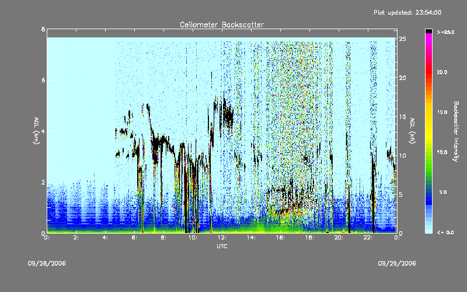Click the '10:' hour tick on the UTC axis
The height and width of the screenshot is (292, 467).
click(x=193, y=238)
